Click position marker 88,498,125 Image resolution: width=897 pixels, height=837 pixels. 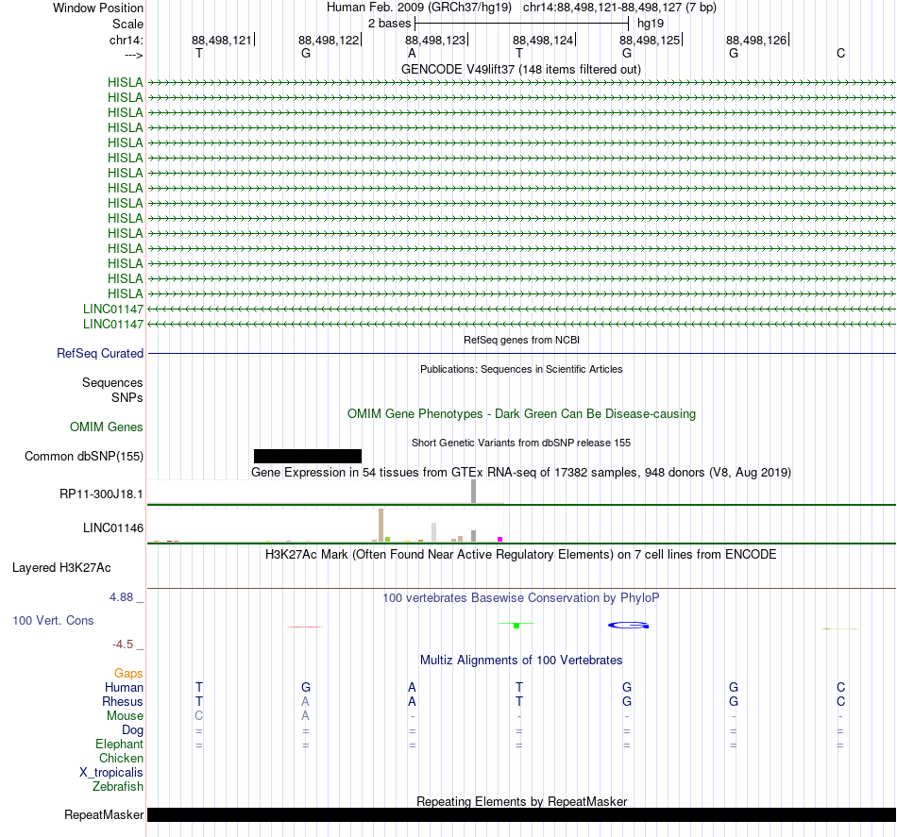(x=650, y=40)
